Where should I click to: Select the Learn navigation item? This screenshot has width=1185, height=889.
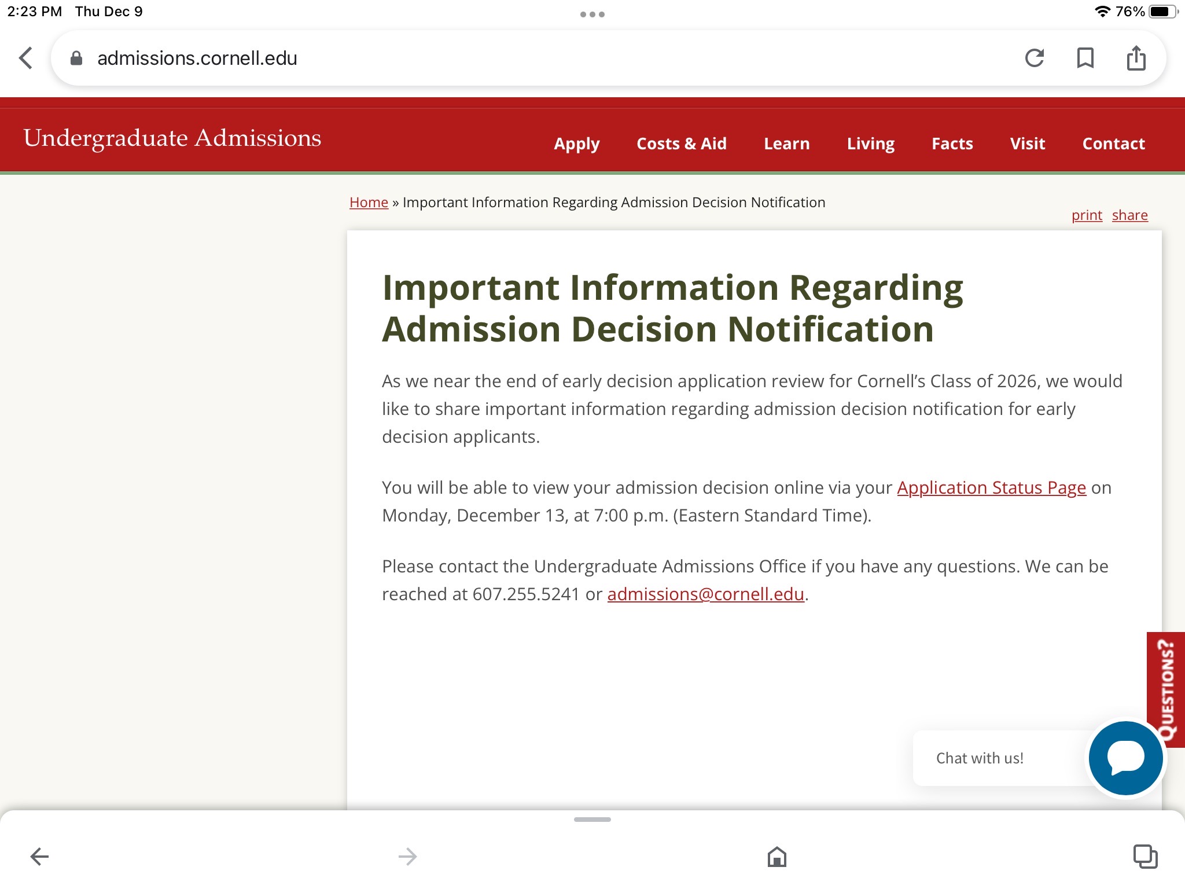tap(786, 144)
